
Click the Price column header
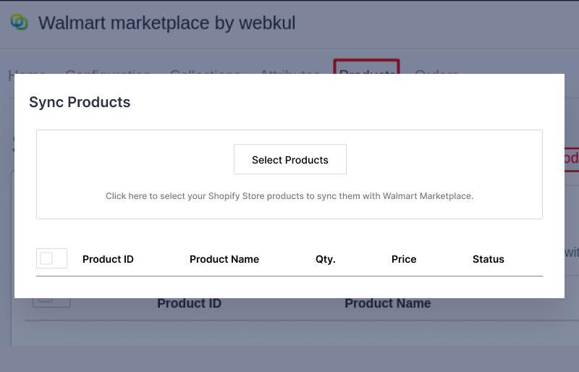(x=404, y=259)
